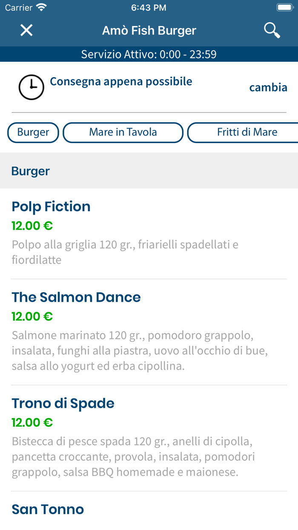Screen dimensions: 298x530
Task: Tap the Servizio Attivo hours banner
Action: (x=149, y=55)
